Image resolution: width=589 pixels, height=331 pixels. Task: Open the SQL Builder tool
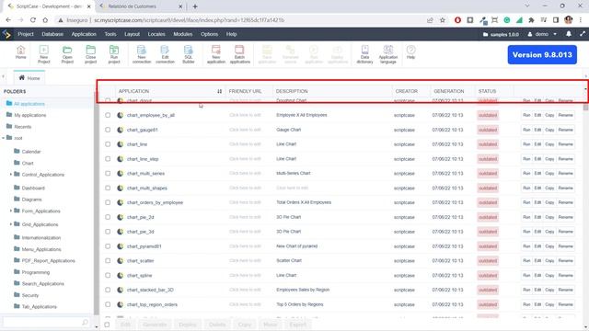point(188,54)
